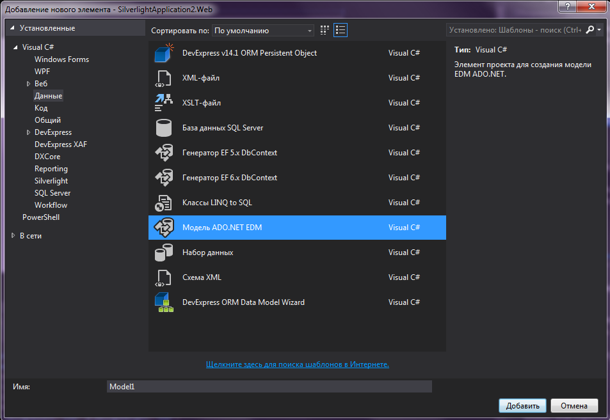Select the SQL Server category
610x420 pixels.
52,193
